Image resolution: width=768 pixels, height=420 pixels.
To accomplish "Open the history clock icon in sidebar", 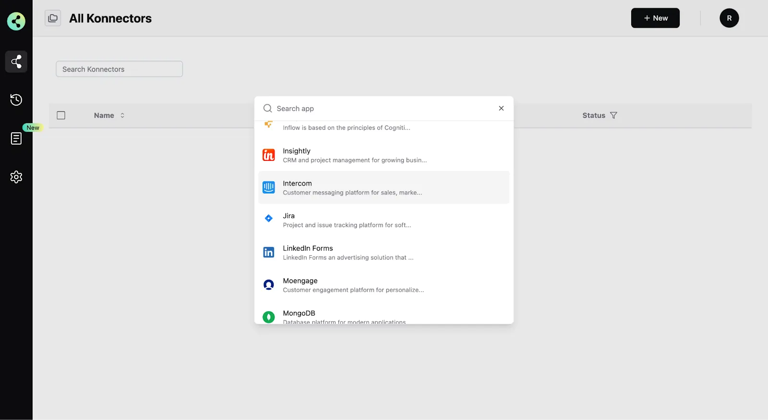I will coord(16,100).
